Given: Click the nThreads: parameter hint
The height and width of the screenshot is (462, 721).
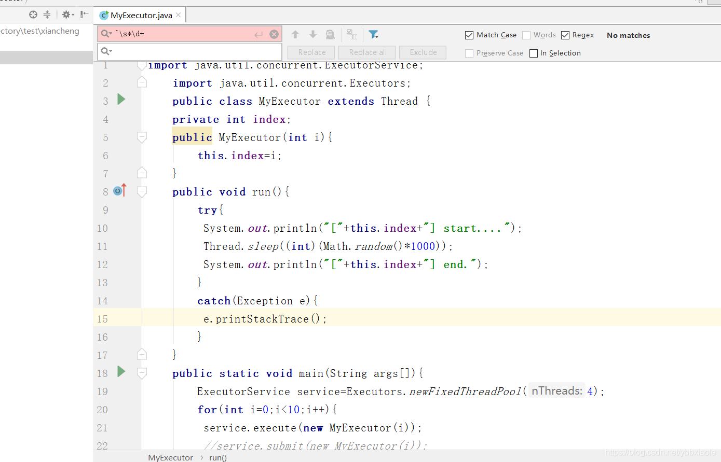Looking at the screenshot, I should (557, 391).
